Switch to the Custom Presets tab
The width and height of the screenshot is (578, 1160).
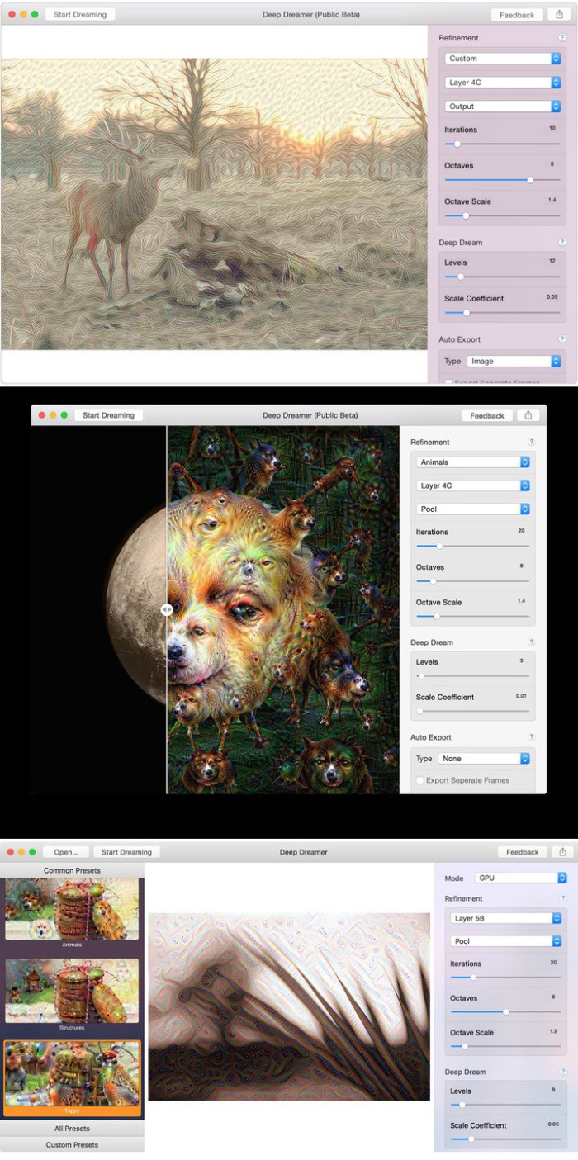coord(72,1144)
